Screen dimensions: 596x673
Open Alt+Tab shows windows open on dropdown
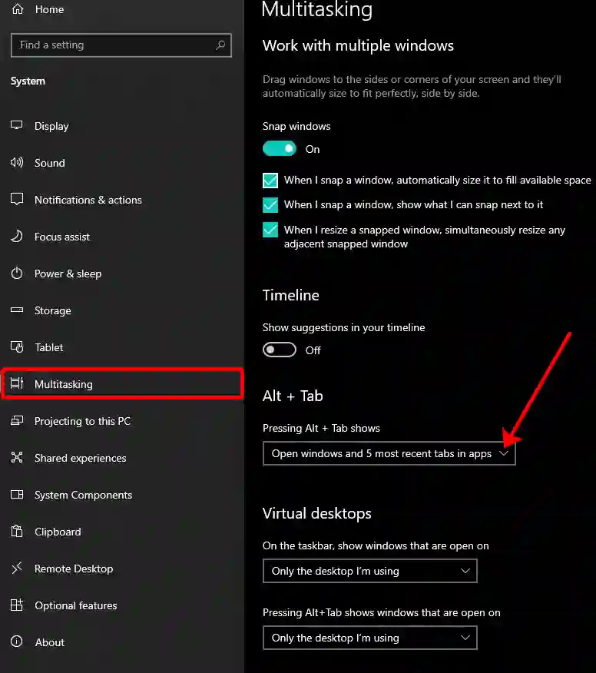[370, 638]
